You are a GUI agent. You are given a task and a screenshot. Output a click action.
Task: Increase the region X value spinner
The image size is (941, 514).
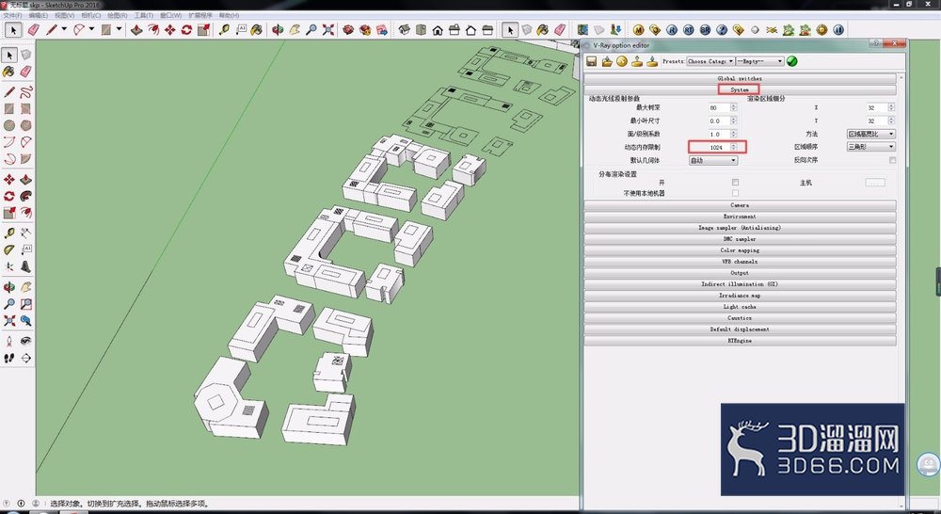[x=891, y=105]
